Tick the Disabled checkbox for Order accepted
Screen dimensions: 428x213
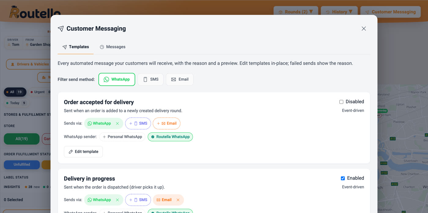pyautogui.click(x=341, y=102)
